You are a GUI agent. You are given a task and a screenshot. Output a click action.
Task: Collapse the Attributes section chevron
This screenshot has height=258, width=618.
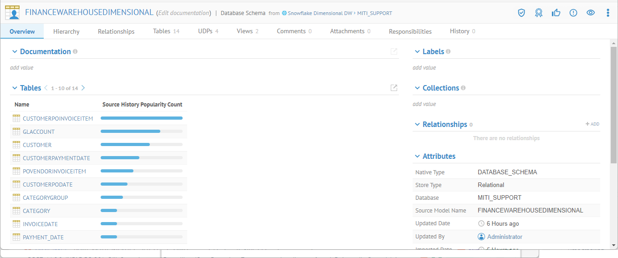click(x=417, y=157)
